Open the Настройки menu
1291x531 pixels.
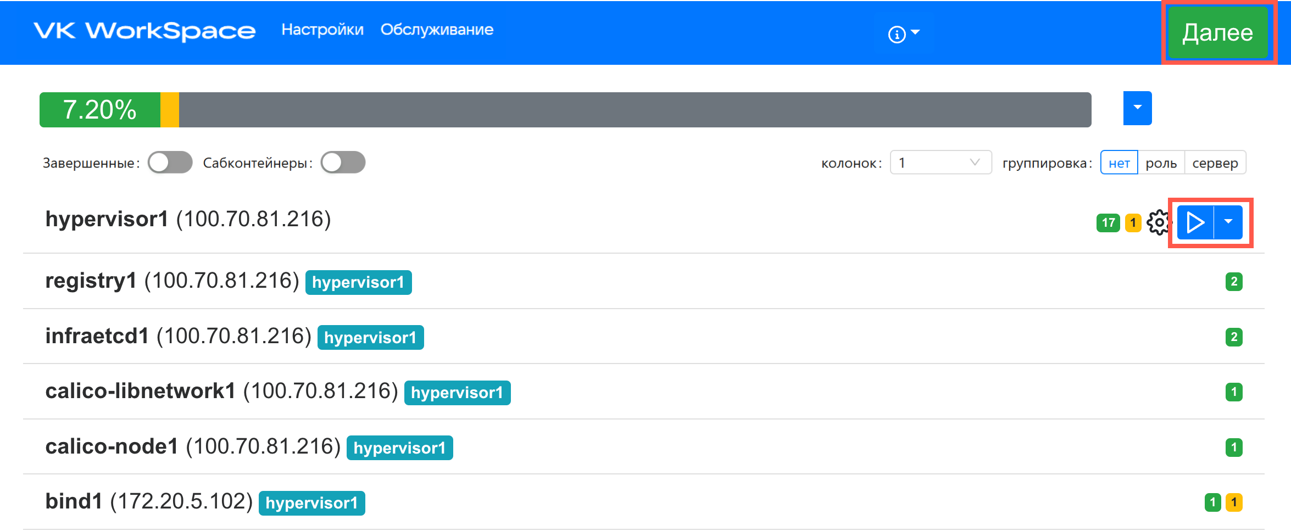click(x=322, y=30)
